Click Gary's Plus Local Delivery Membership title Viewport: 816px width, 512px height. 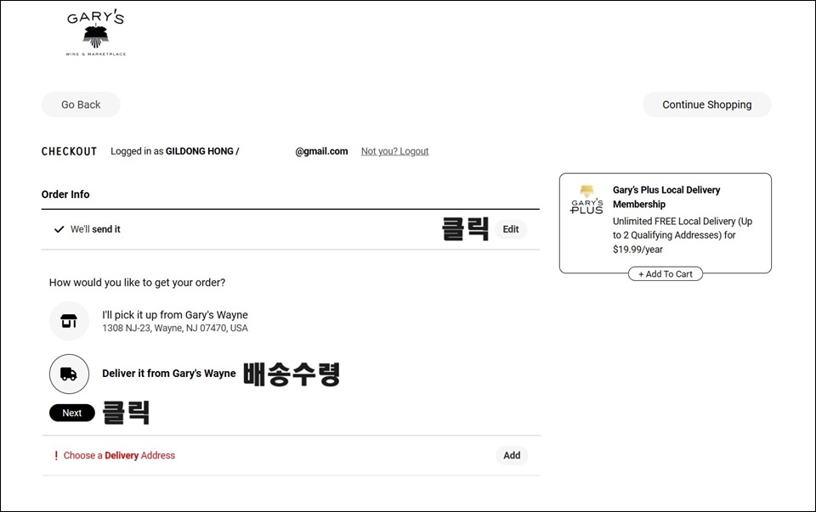coord(666,197)
